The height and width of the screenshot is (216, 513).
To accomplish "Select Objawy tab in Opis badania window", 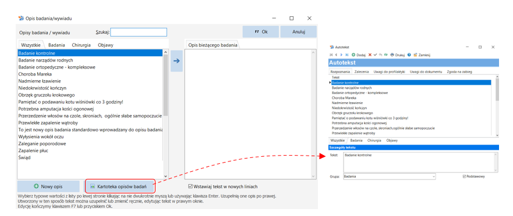I will pyautogui.click(x=105, y=45).
